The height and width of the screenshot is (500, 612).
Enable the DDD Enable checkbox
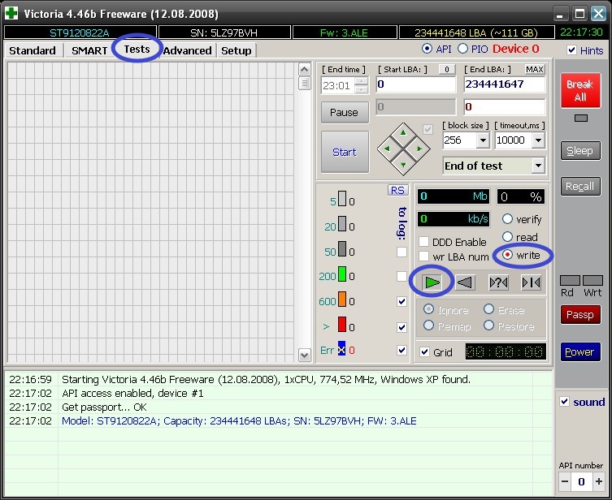tap(423, 242)
